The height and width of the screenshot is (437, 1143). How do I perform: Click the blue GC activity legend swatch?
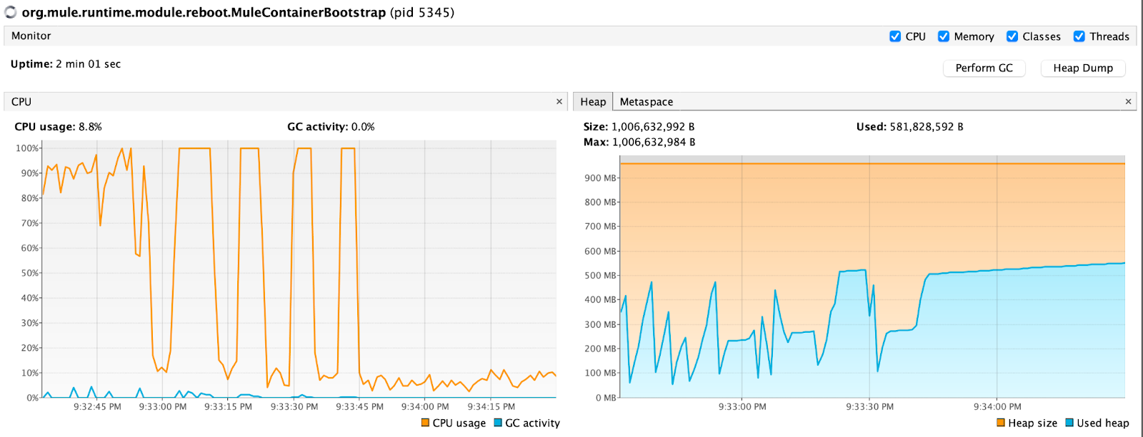(498, 423)
